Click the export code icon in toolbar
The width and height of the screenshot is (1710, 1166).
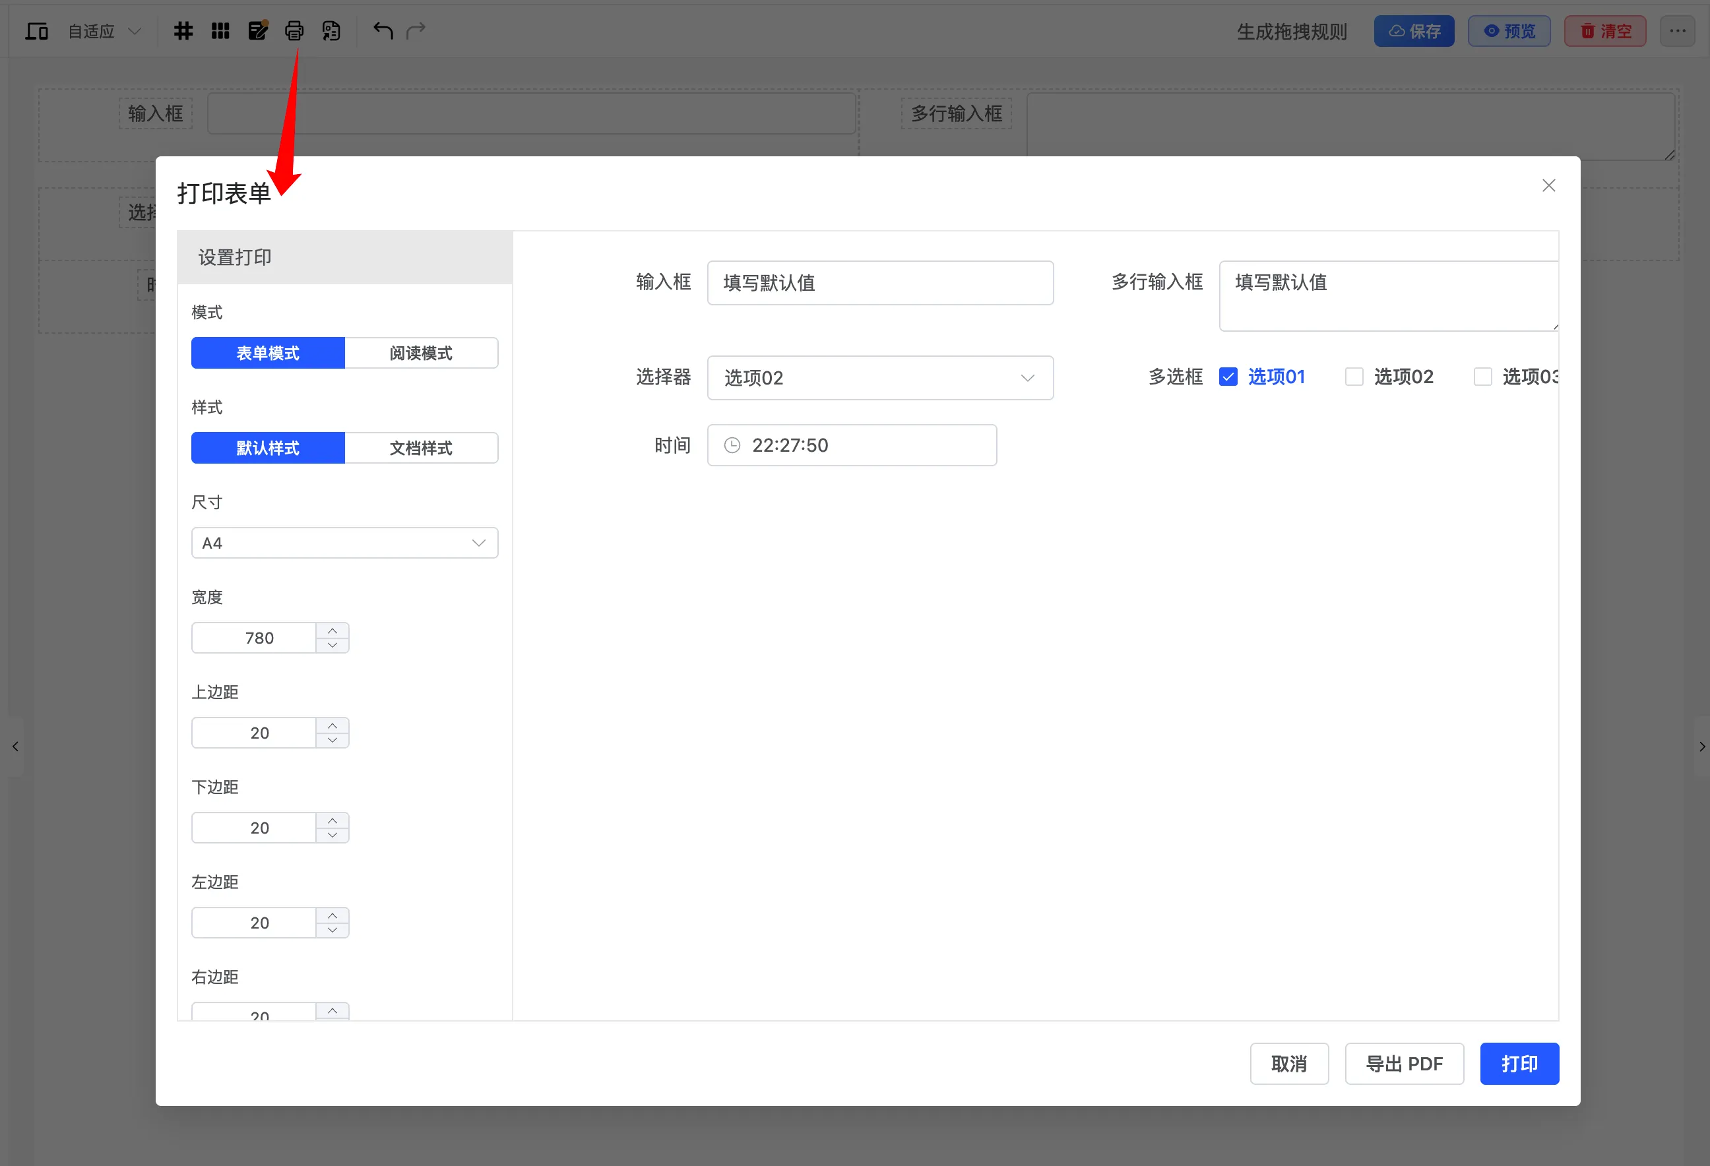(331, 30)
